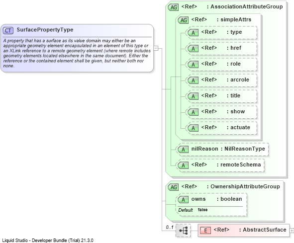
Task: Expand the AbstractSurface element
Action: pos(292,231)
